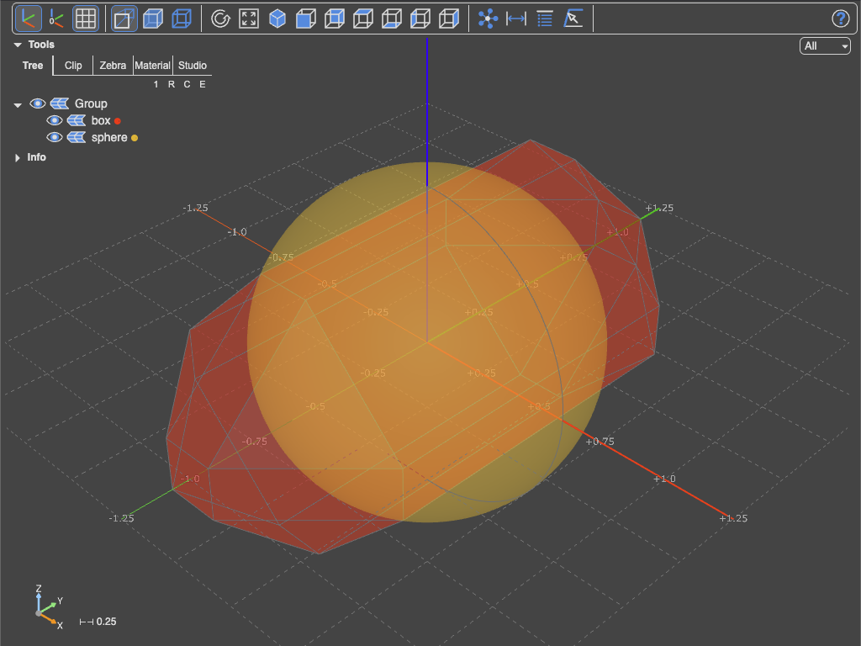This screenshot has height=646, width=861.
Task: Open the help question mark icon
Action: pyautogui.click(x=840, y=19)
